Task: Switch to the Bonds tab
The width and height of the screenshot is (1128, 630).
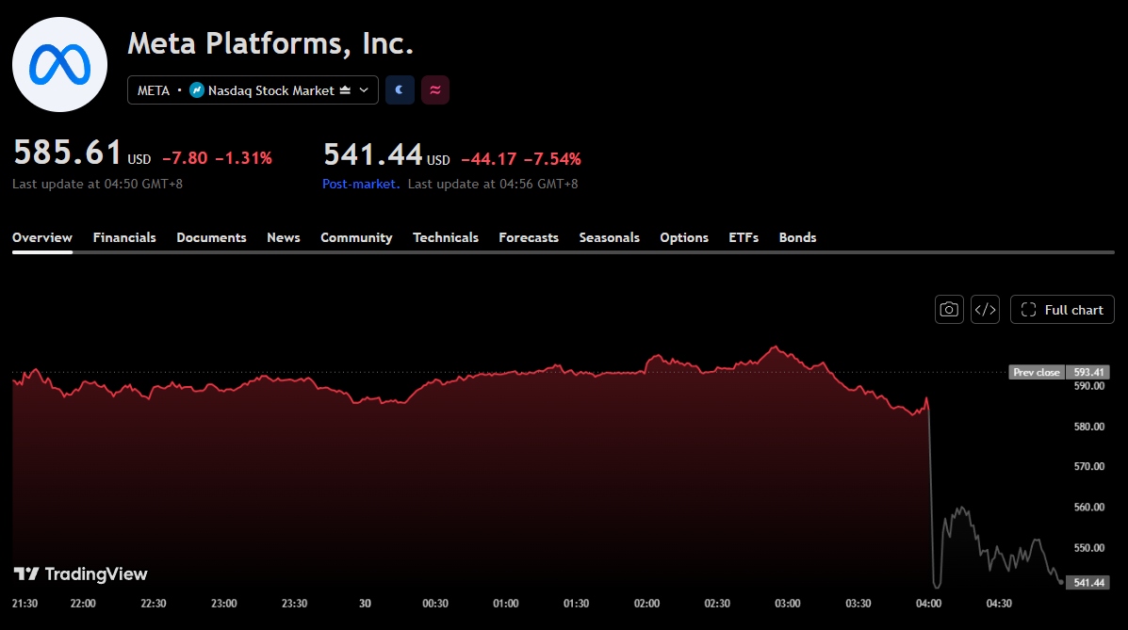Action: click(x=798, y=237)
